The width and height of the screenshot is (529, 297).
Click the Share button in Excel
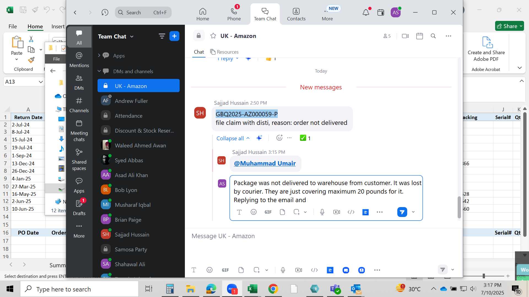point(509,26)
